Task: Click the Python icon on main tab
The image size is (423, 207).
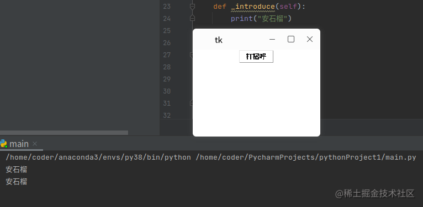Action: tap(3, 144)
